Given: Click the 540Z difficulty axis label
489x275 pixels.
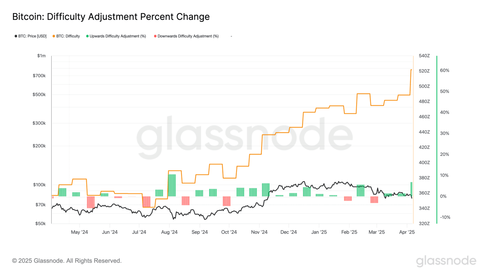Looking at the screenshot, I should 424,56.
